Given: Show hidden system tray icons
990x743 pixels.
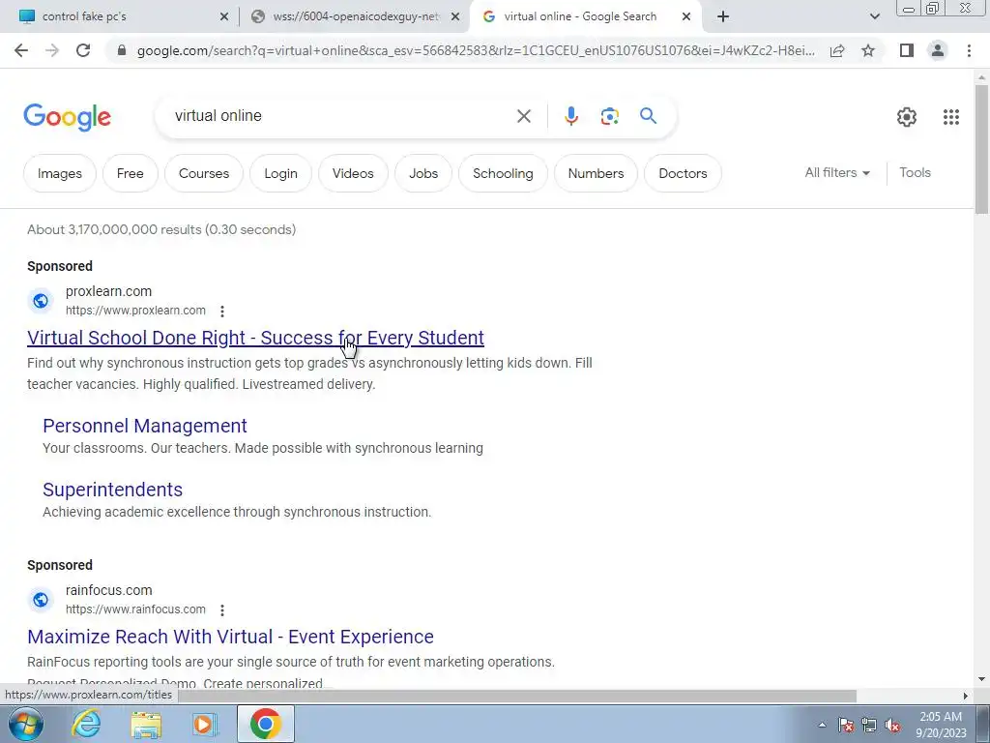Looking at the screenshot, I should click(822, 726).
